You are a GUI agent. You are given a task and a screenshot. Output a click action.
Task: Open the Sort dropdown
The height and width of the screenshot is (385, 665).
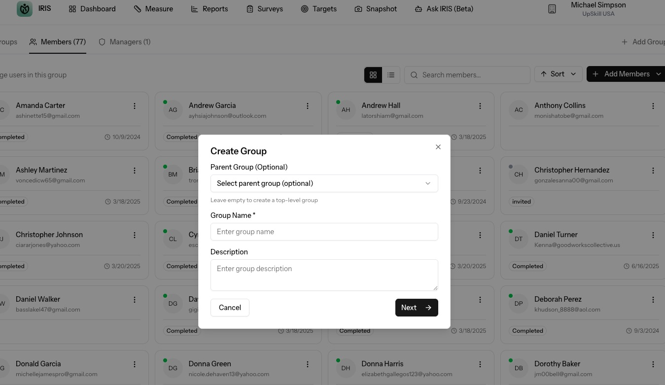[559, 74]
